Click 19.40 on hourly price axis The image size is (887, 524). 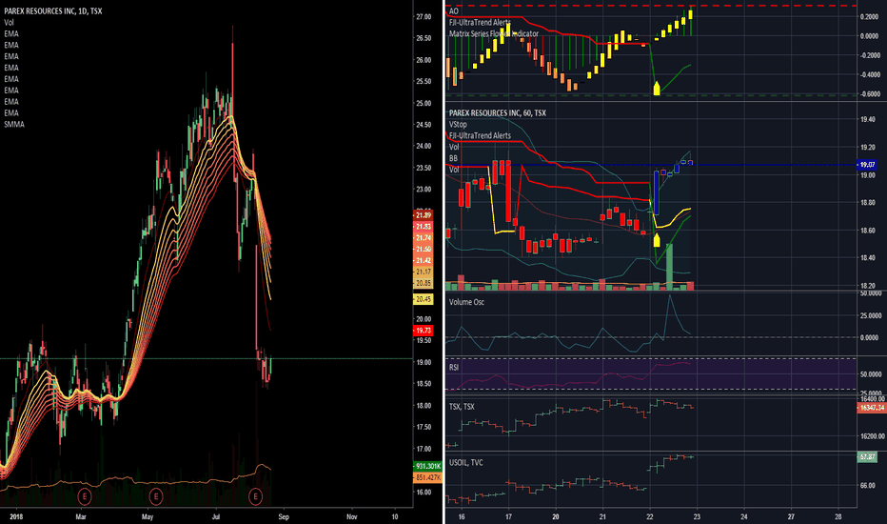click(867, 119)
